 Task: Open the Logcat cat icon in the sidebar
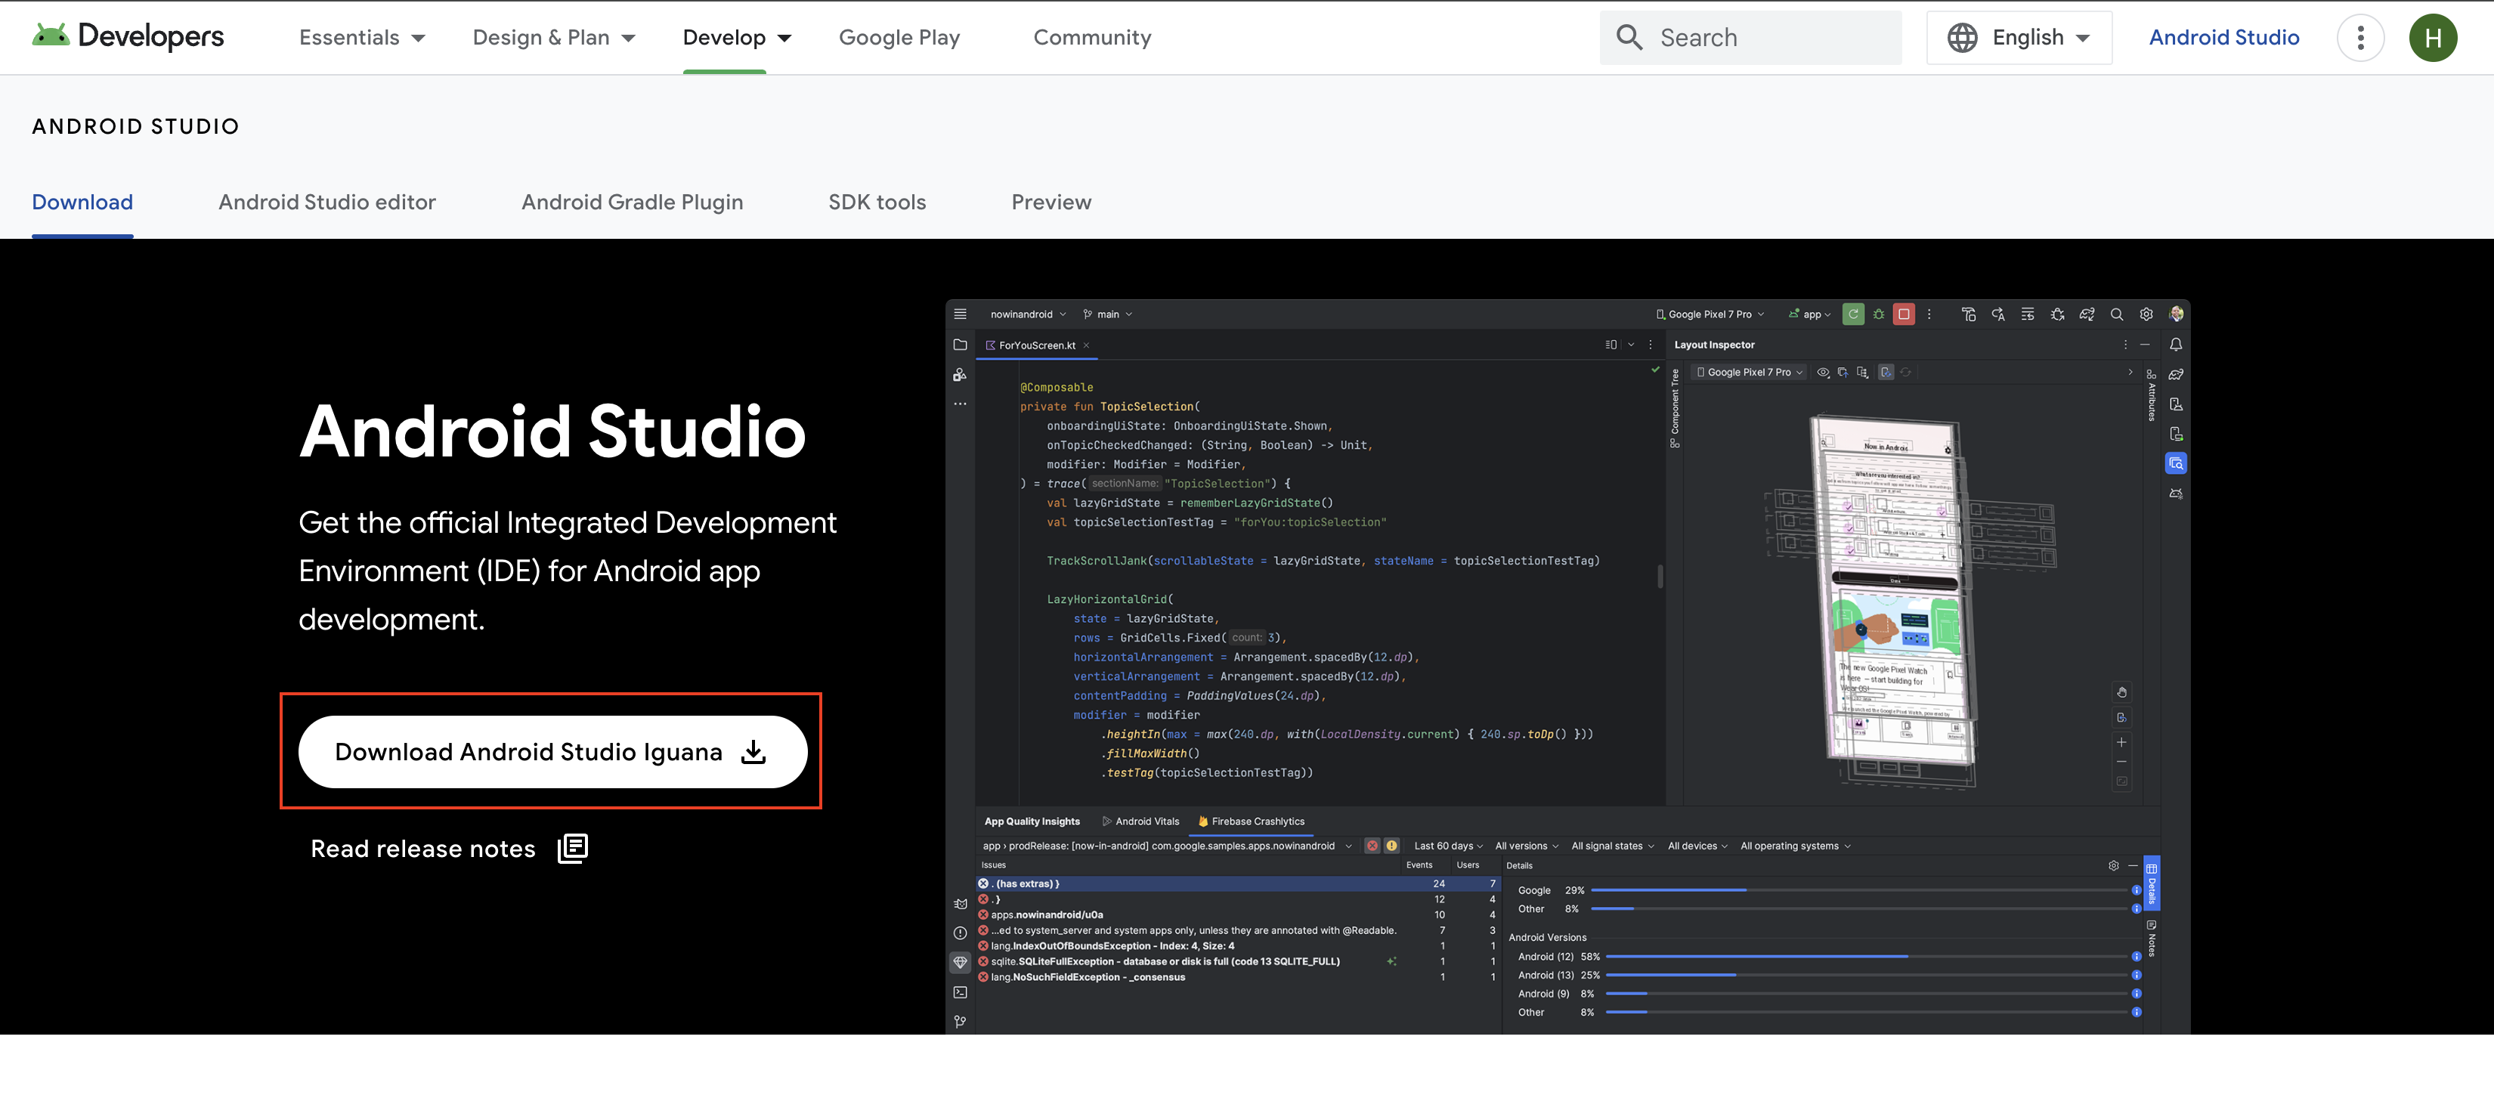(960, 903)
